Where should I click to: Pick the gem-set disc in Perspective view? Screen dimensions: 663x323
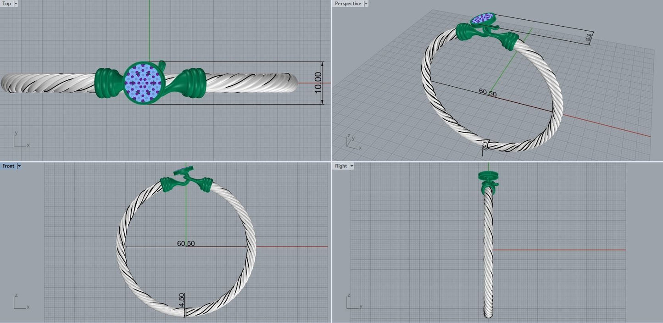click(483, 19)
